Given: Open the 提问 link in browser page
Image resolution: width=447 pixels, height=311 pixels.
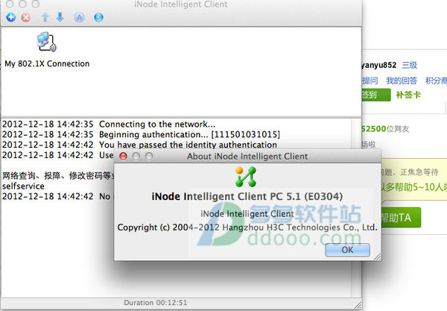Looking at the screenshot, I should 370,81.
